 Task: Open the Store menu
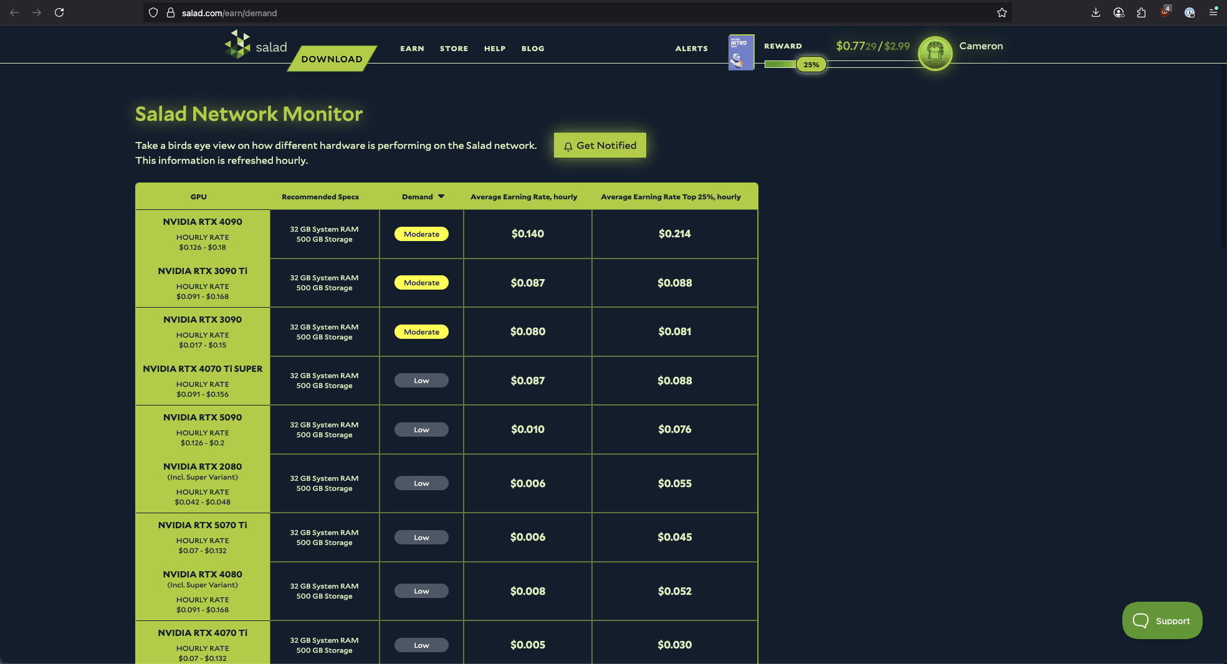tap(454, 49)
